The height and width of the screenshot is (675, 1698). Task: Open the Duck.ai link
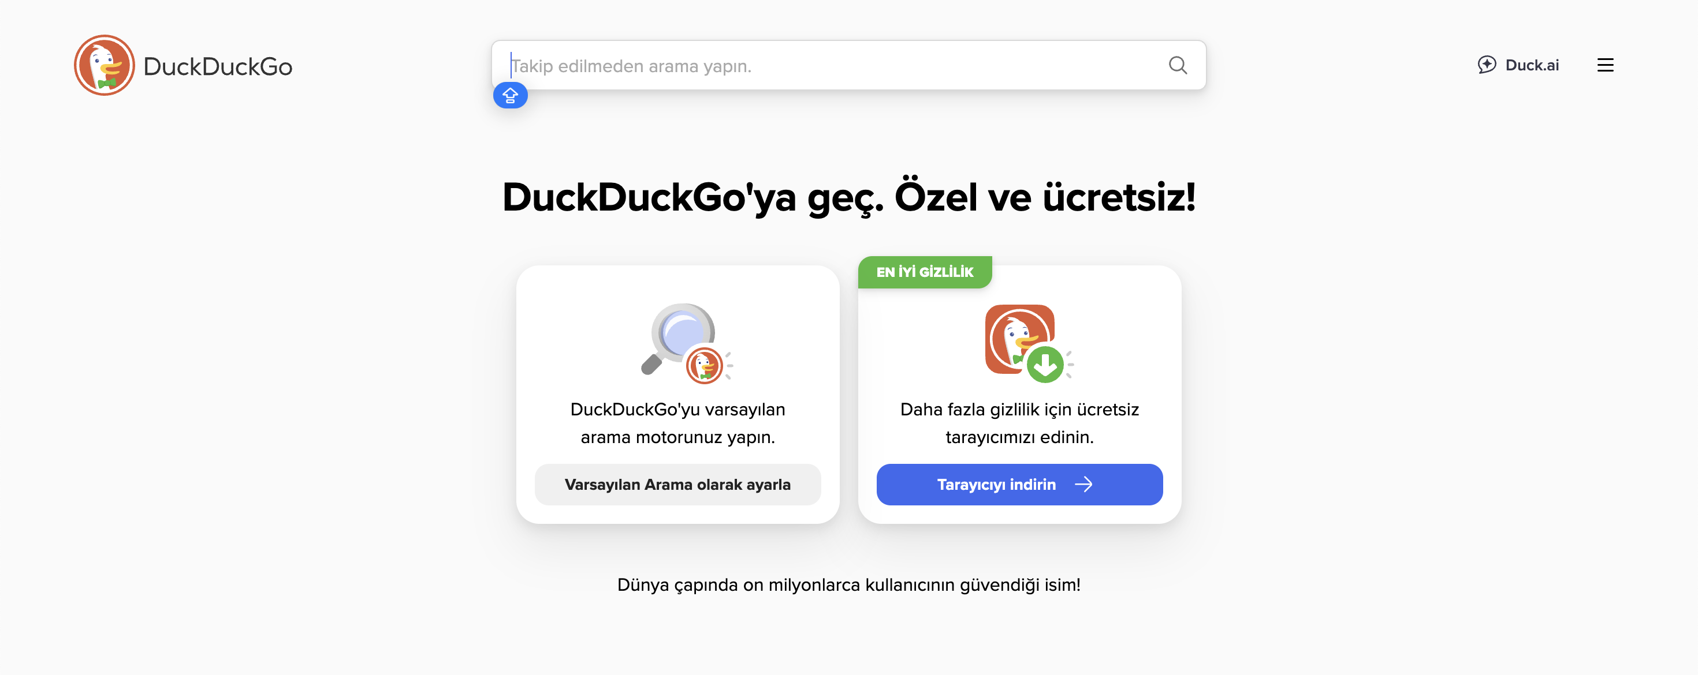coord(1518,65)
